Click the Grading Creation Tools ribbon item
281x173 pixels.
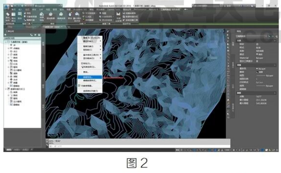click(131, 20)
